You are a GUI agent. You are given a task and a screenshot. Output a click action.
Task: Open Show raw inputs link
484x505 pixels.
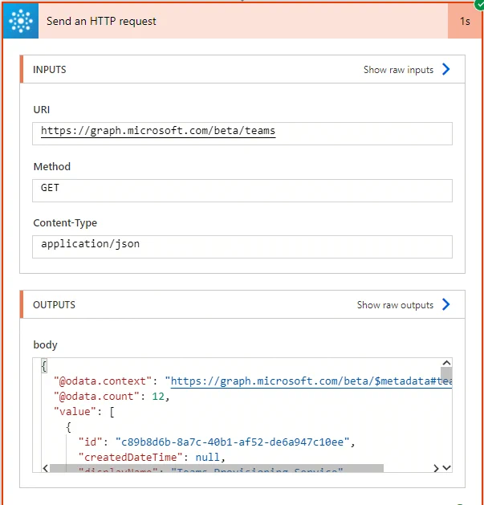[398, 70]
